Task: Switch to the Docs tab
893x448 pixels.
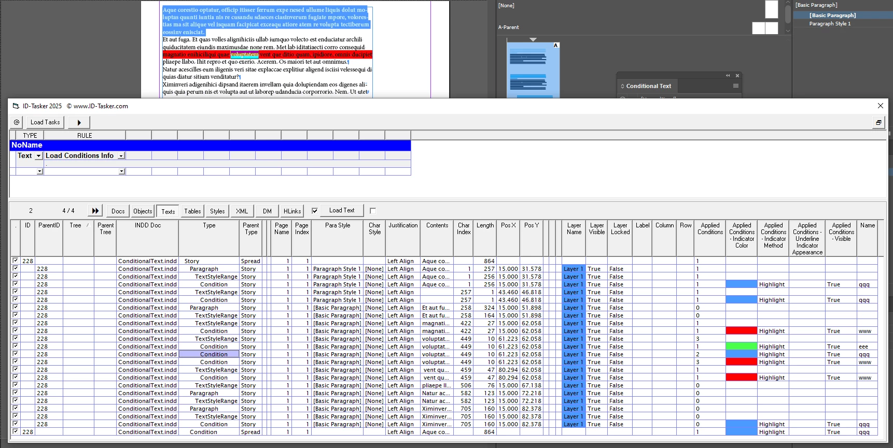Action: 118,211
